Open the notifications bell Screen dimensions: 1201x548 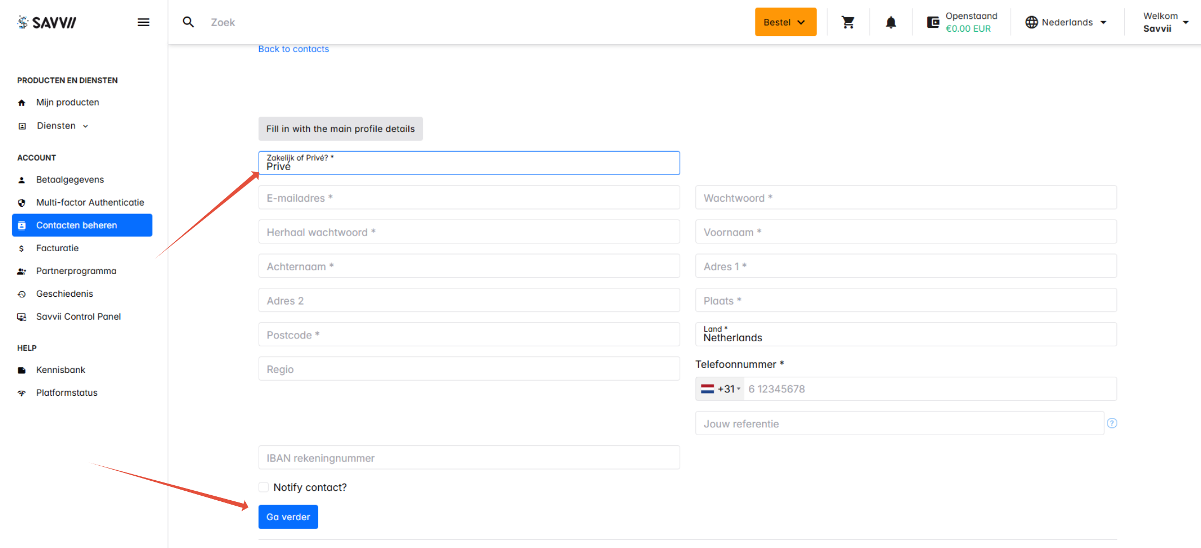pyautogui.click(x=891, y=22)
